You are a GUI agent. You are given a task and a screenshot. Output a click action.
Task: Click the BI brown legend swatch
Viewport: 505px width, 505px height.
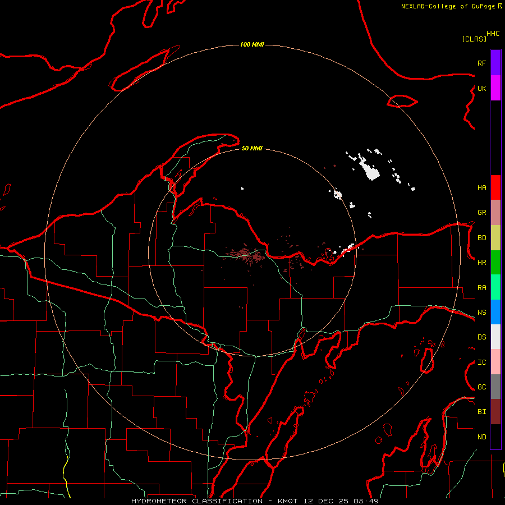click(x=495, y=412)
